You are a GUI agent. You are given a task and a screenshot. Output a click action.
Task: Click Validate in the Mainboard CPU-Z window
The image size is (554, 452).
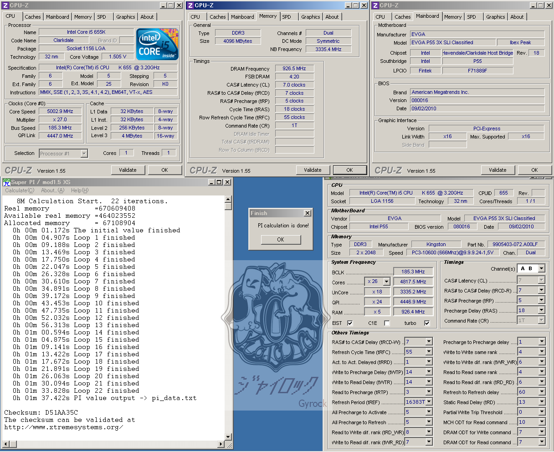pyautogui.click(x=498, y=170)
